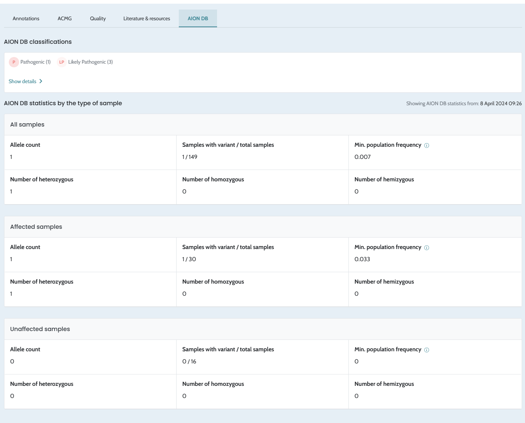Image resolution: width=525 pixels, height=423 pixels.
Task: Click the 0 / 16 unaffected samples value
Action: click(x=189, y=362)
